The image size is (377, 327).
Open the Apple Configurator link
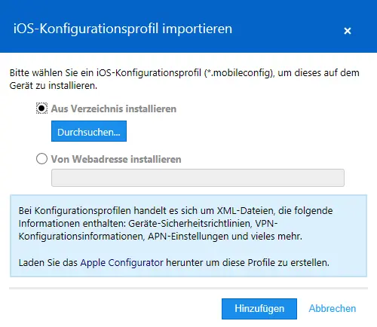pos(122,263)
